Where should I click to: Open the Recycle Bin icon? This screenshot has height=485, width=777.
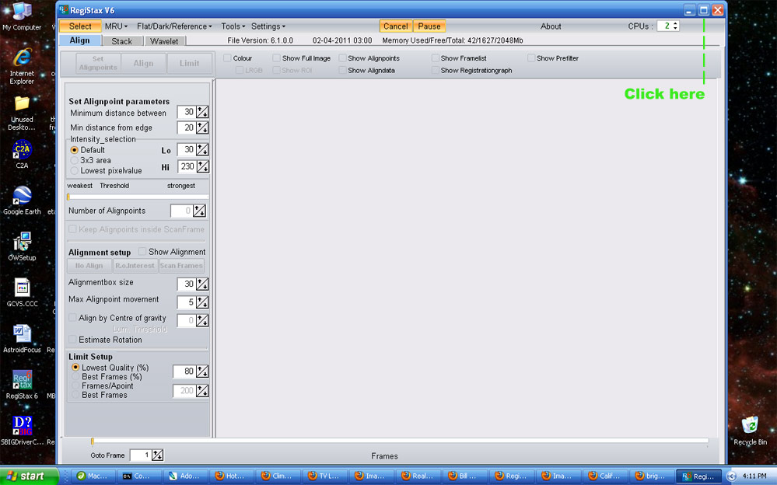(x=750, y=431)
